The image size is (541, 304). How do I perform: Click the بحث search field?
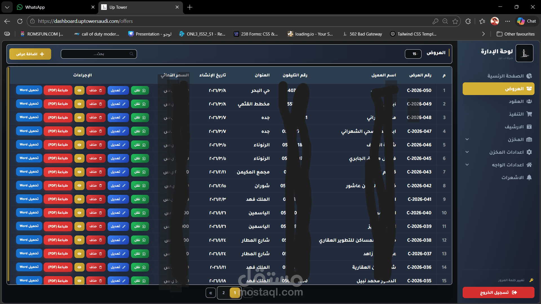click(x=99, y=54)
